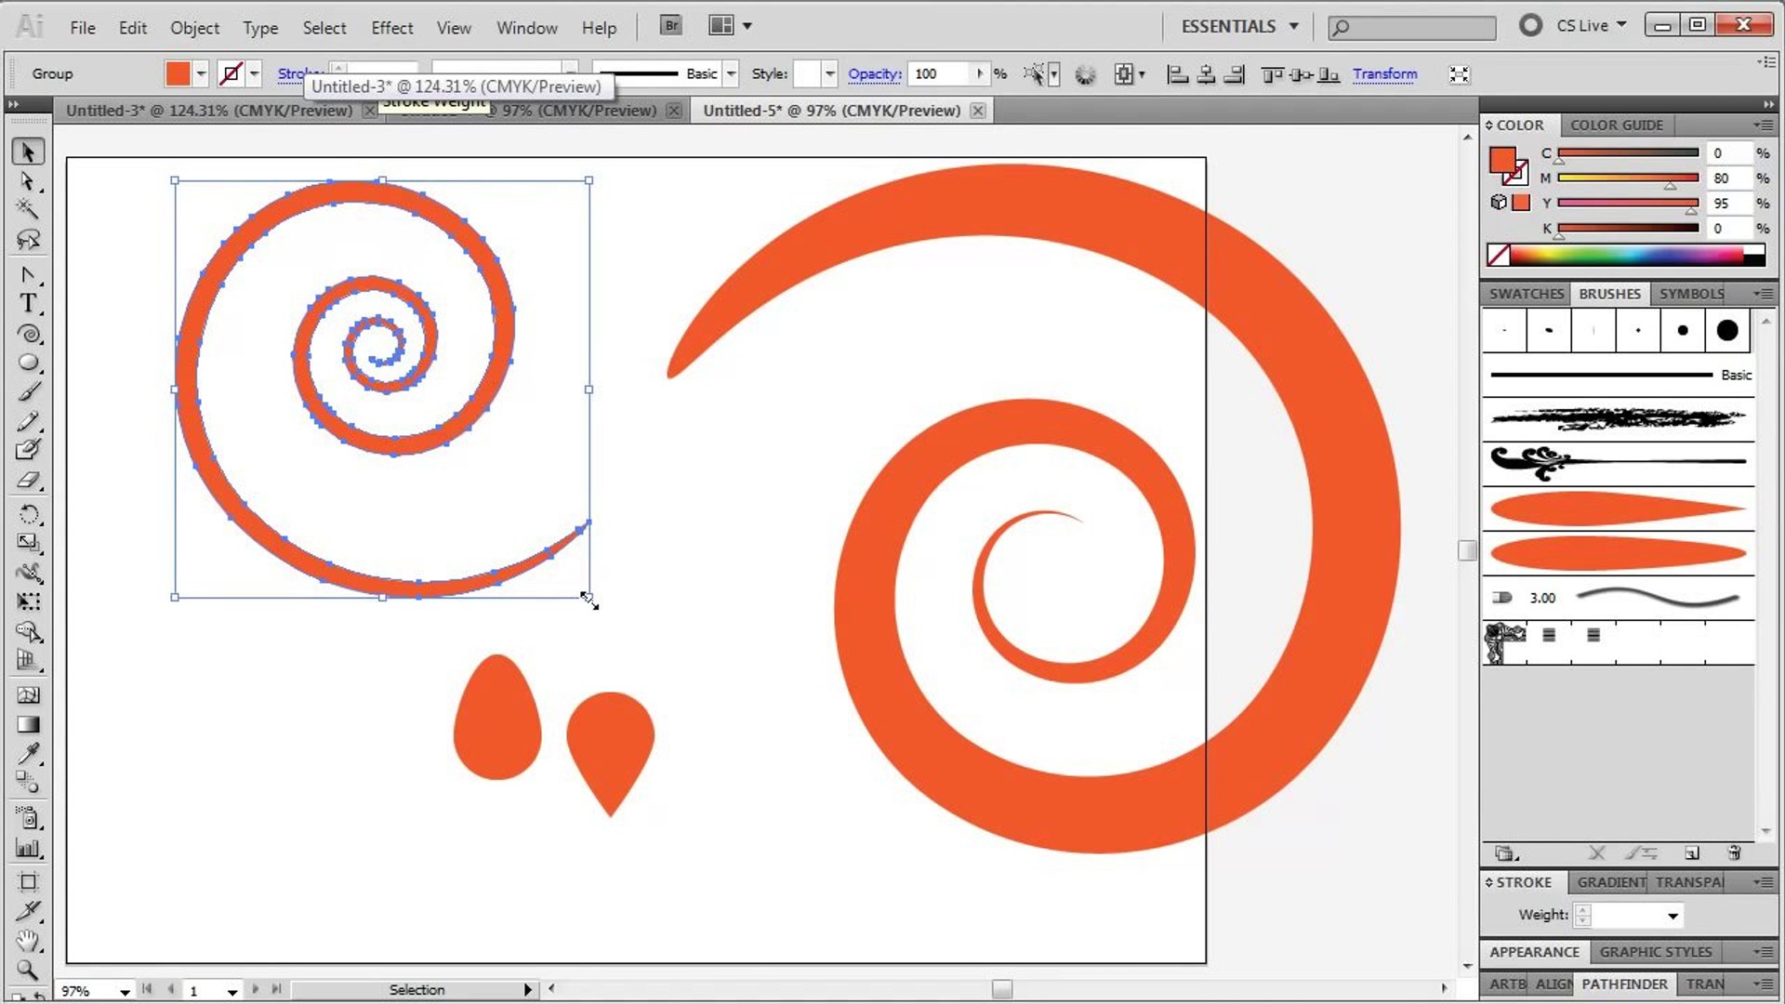Select the Hand tool
Screen dimensions: 1785x1004
pyautogui.click(x=28, y=941)
